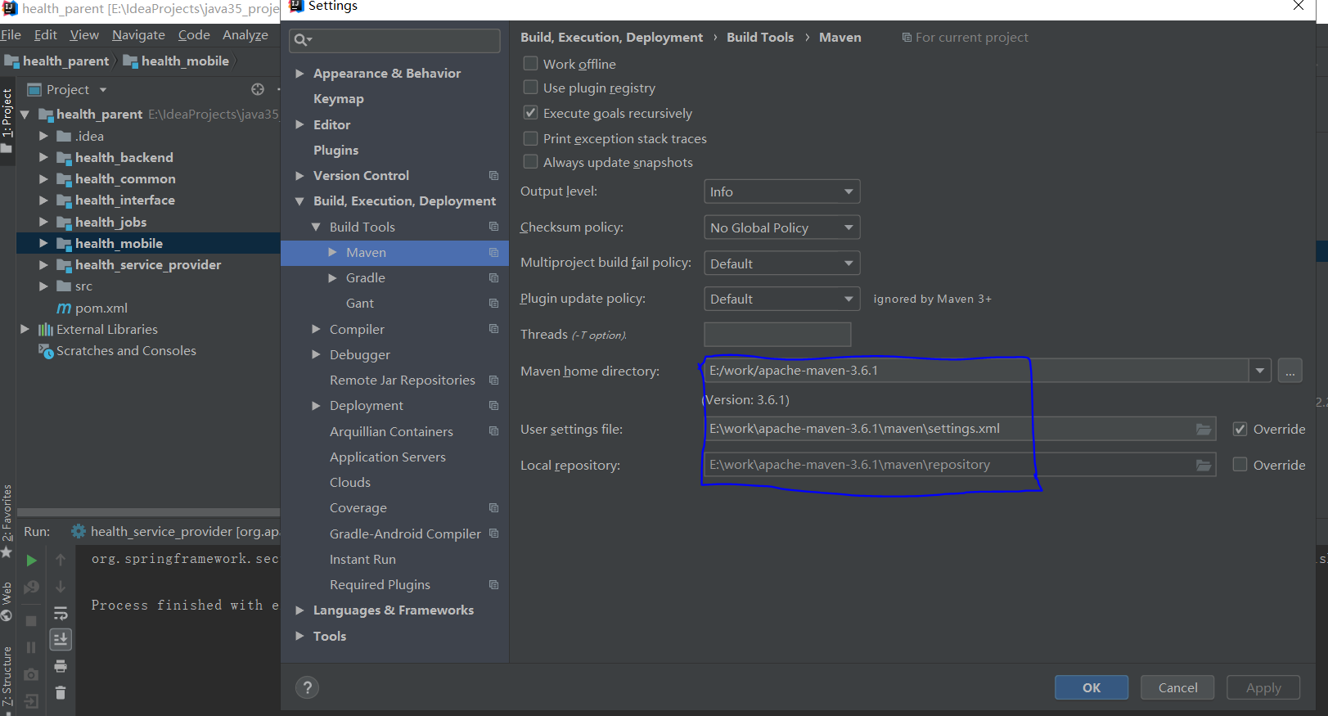Click the External Libraries icon
The height and width of the screenshot is (716, 1328).
click(46, 330)
